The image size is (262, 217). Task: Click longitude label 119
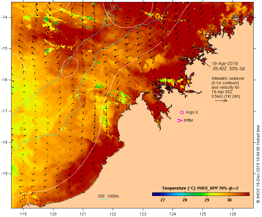click(23, 214)
